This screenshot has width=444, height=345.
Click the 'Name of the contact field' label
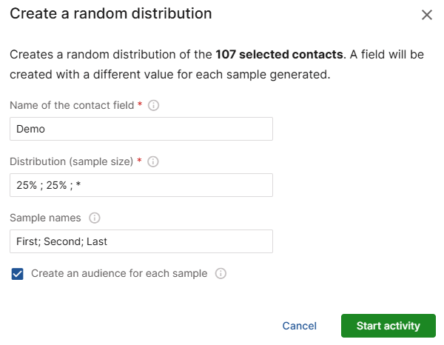[71, 106]
